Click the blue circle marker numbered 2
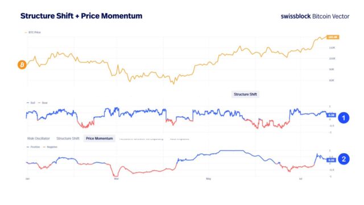 344,159
